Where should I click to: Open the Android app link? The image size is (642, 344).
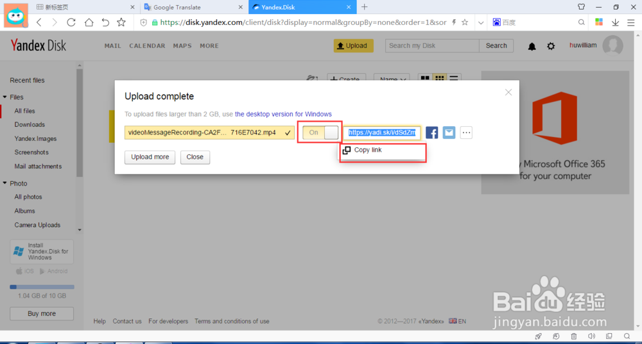pyautogui.click(x=54, y=271)
